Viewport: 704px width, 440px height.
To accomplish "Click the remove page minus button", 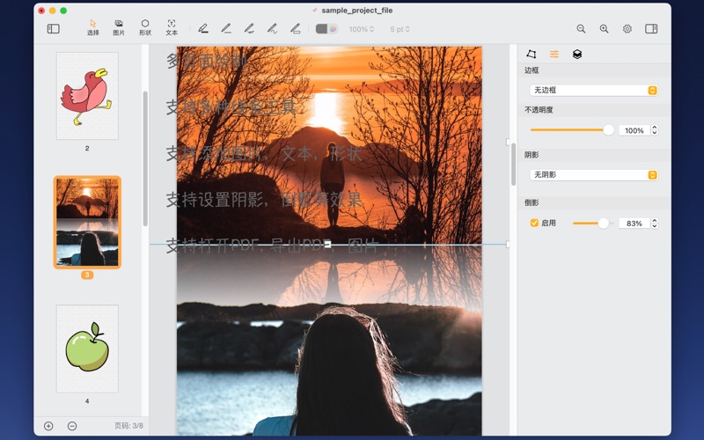I will coord(72,426).
